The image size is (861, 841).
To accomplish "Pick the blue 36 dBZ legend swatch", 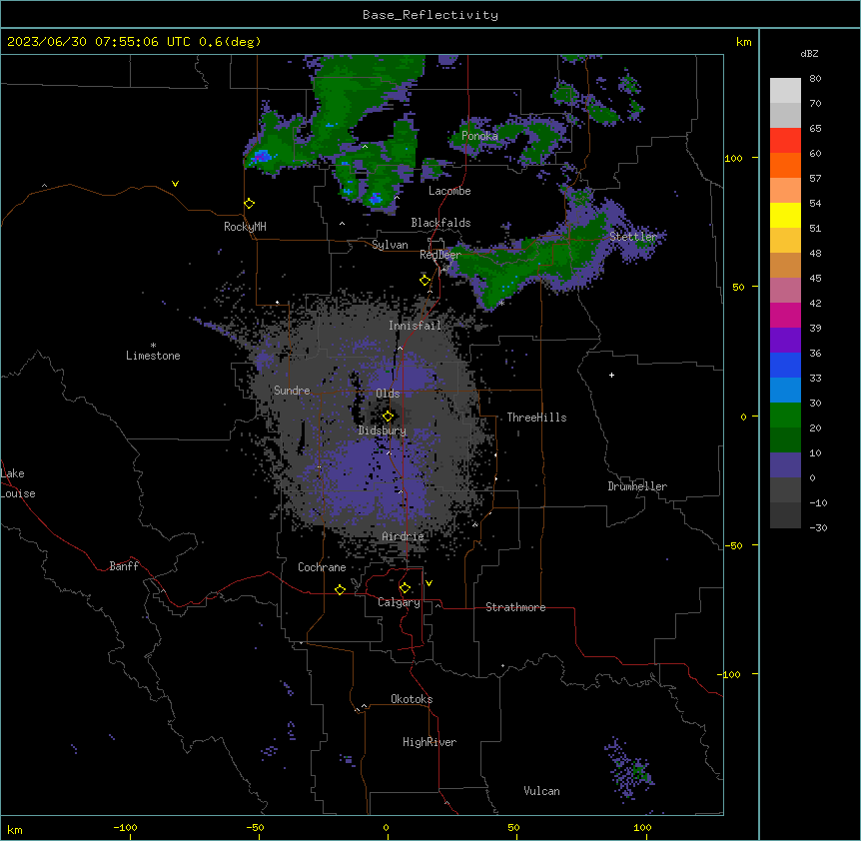I will point(785,365).
